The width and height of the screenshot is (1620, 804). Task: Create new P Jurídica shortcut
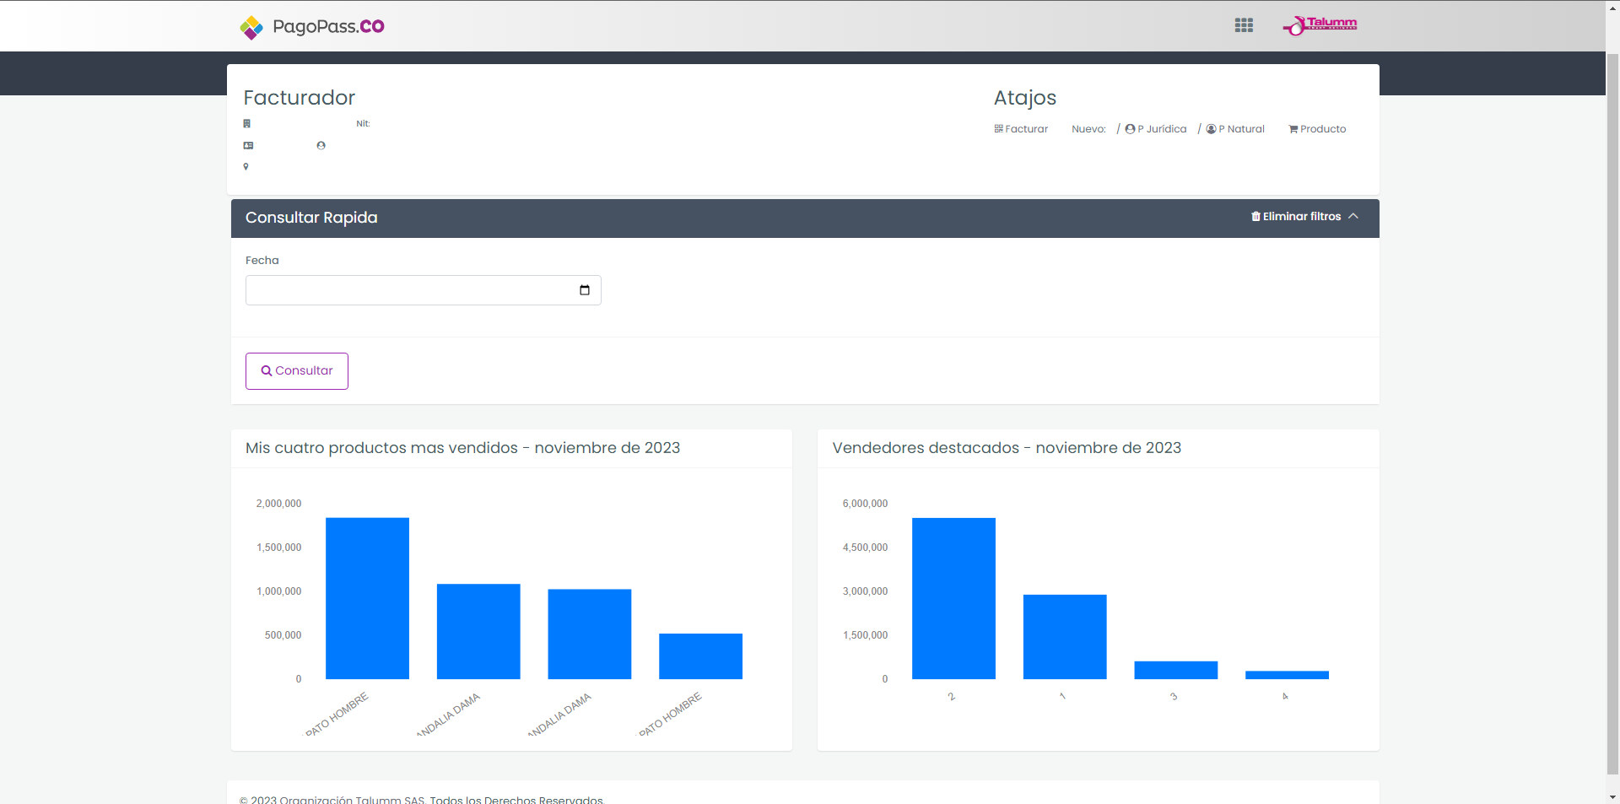(1156, 129)
